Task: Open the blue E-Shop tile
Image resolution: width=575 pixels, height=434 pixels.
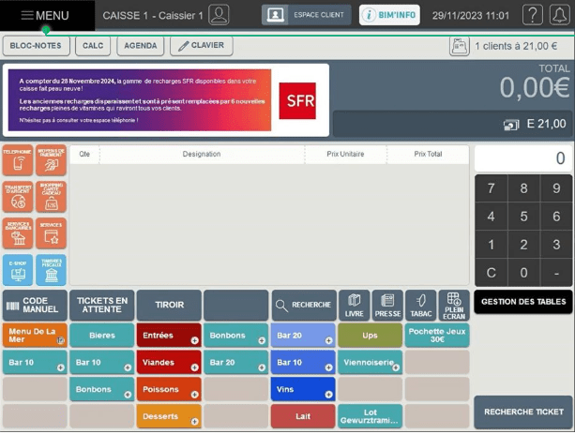Action: [18, 270]
